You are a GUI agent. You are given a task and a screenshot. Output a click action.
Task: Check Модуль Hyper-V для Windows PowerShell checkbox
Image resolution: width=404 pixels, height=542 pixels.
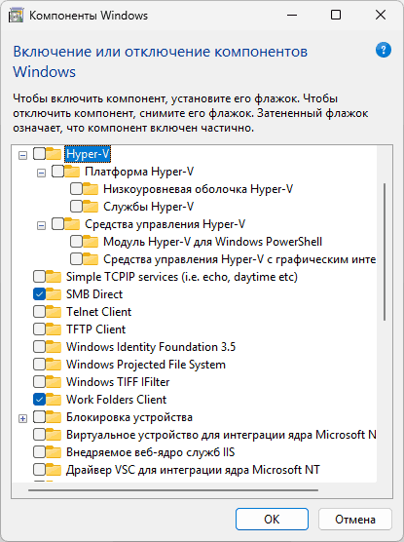tap(76, 242)
